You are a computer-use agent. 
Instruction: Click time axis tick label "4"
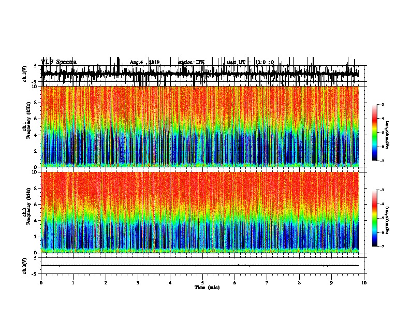click(170, 283)
